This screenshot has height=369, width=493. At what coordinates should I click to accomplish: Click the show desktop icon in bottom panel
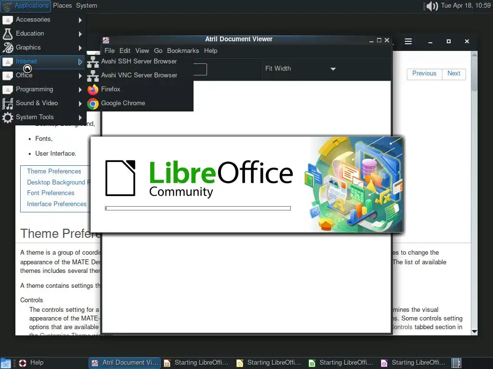[6, 363]
